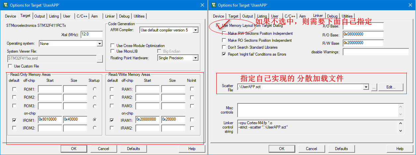Screen dimensions: 416x155
Task: Toggle IRAM1 default checkbox
Action: pos(112,120)
